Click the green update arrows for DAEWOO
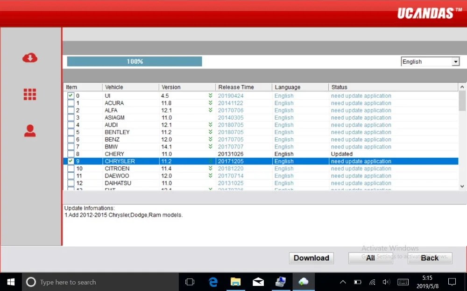This screenshot has height=291, width=467. [210, 176]
